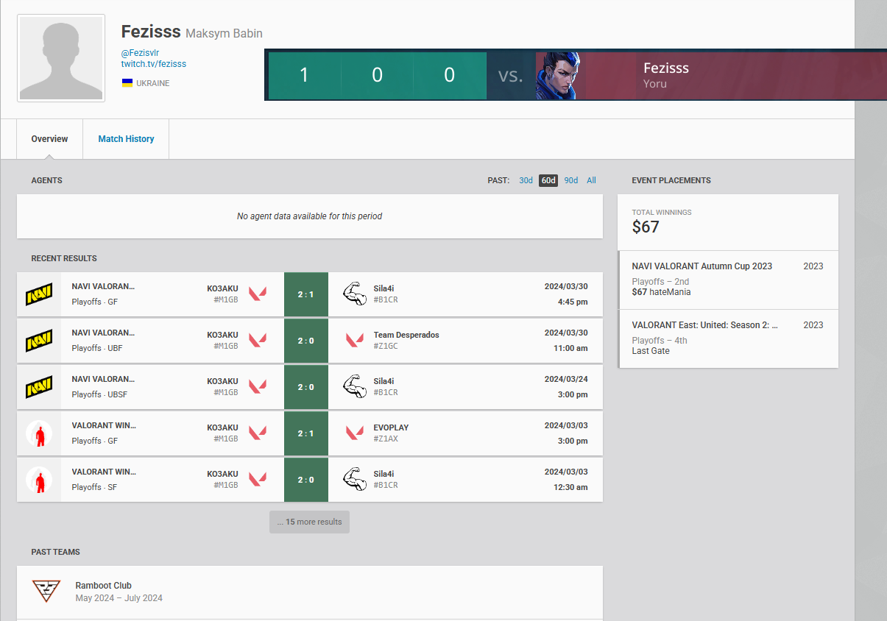Select the 30d past filter
The image size is (887, 621).
tap(526, 180)
